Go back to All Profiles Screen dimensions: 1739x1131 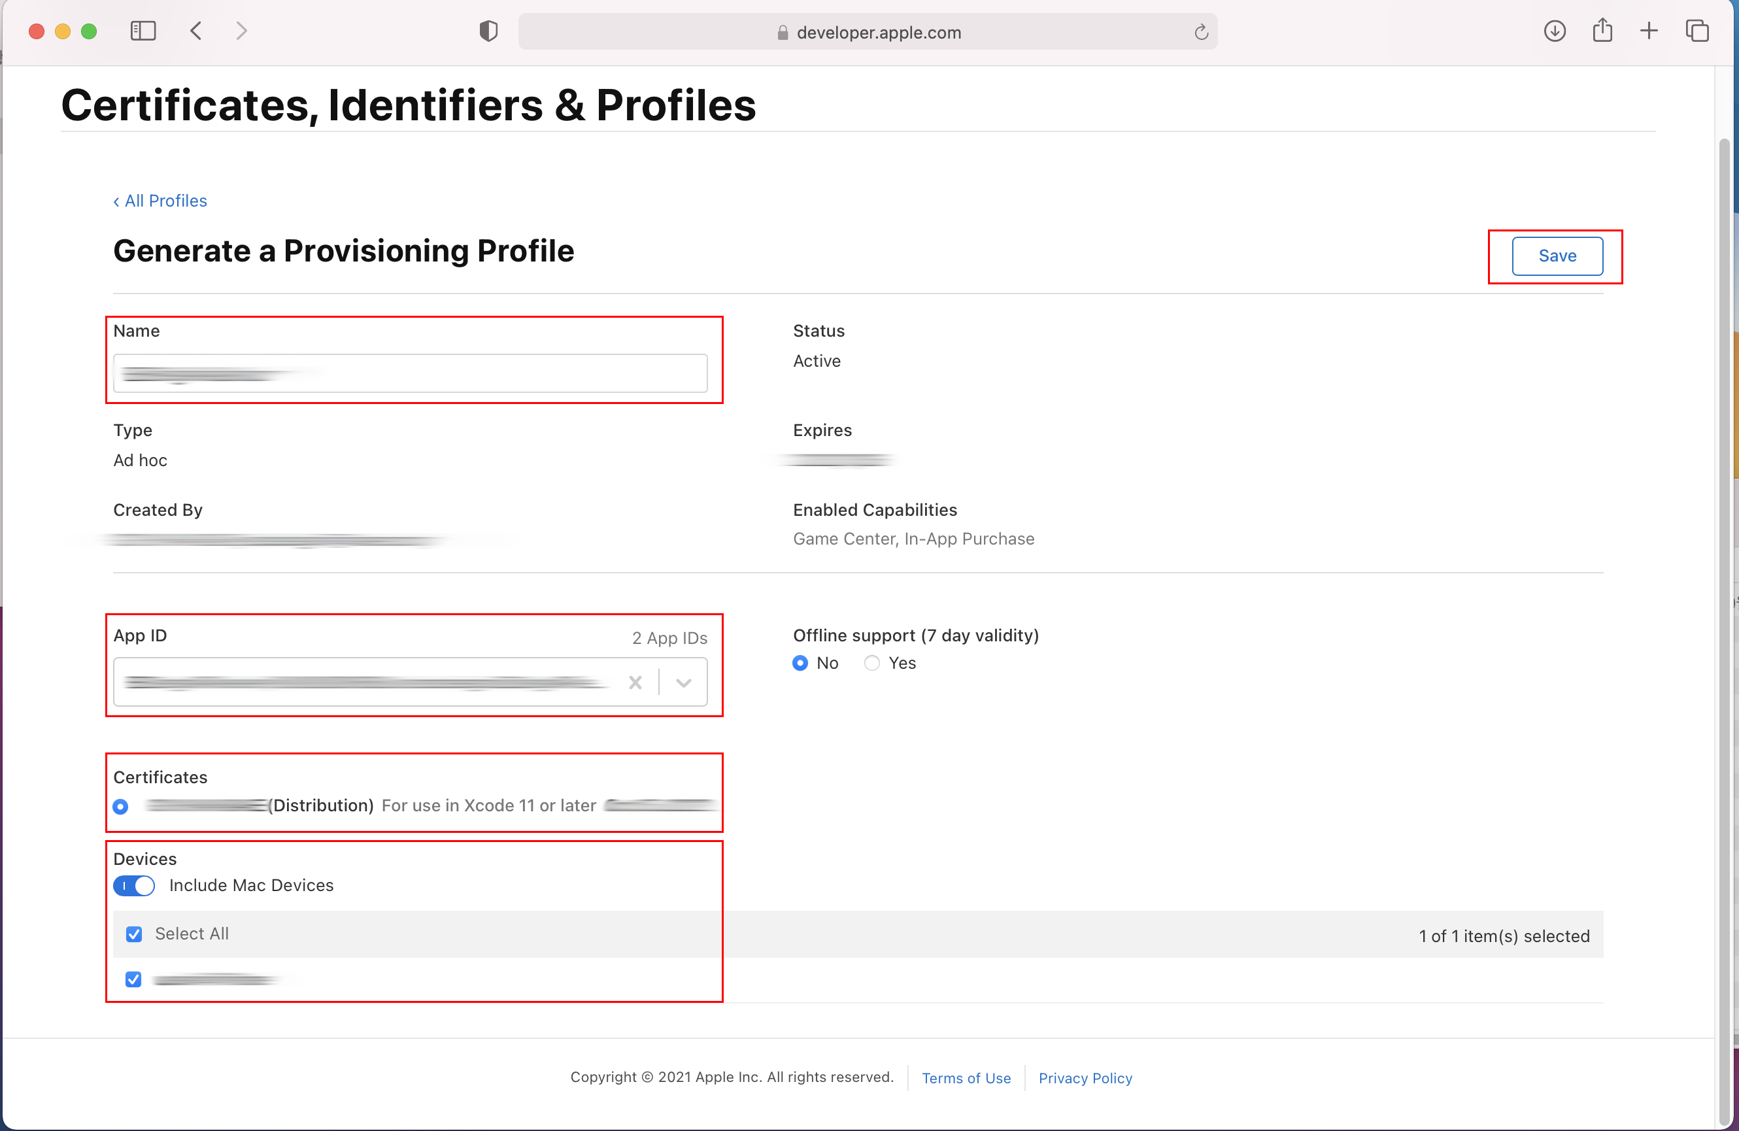coord(160,201)
